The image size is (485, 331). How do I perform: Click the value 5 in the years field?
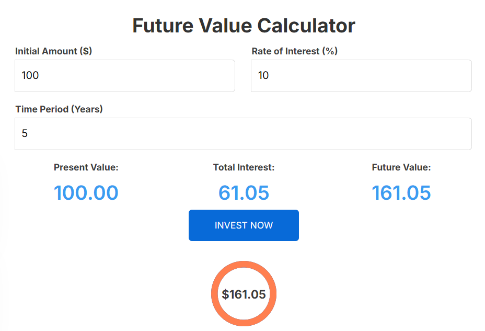point(24,133)
